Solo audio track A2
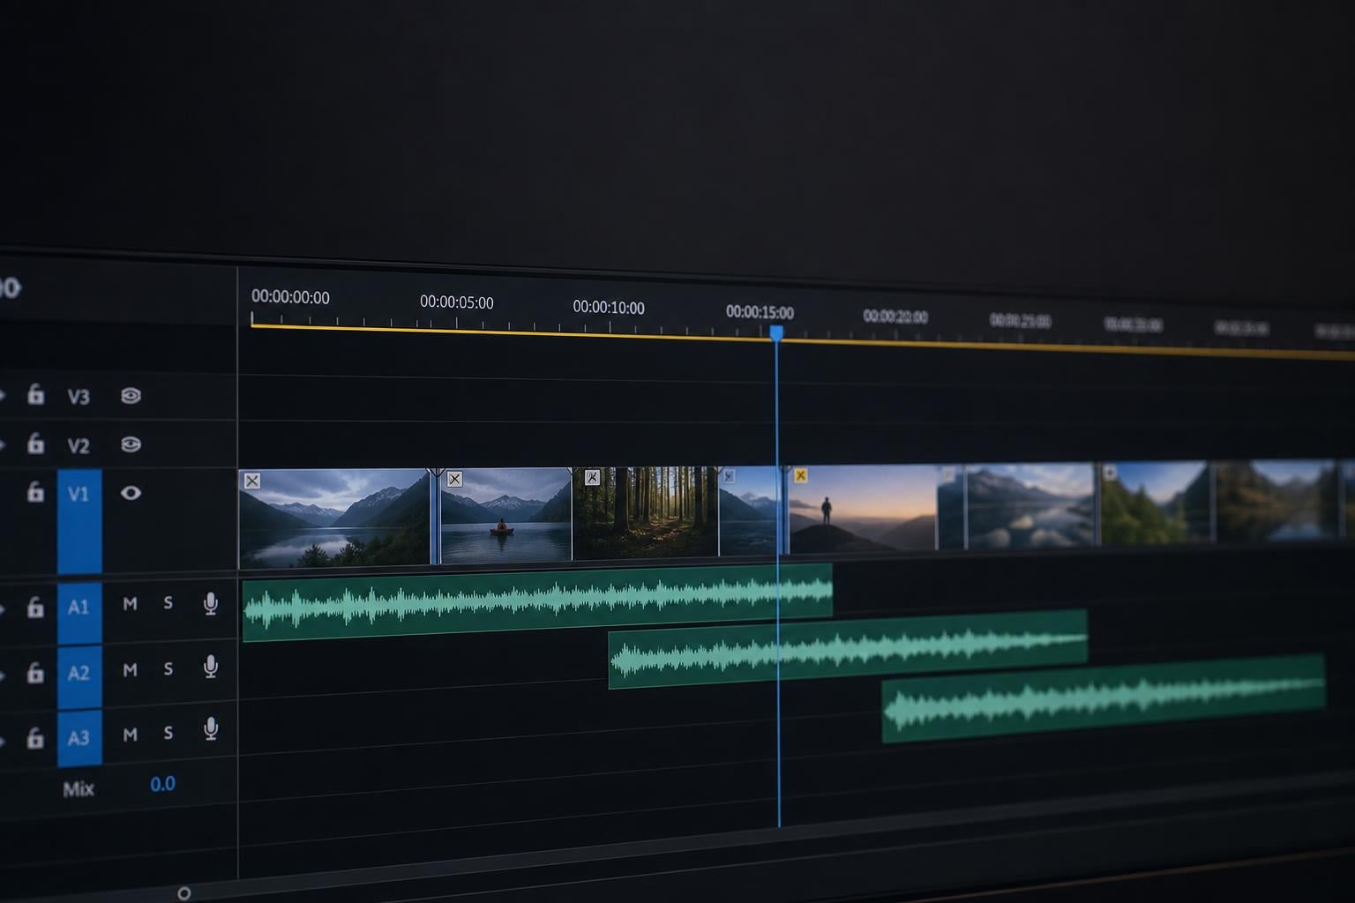This screenshot has width=1355, height=903. [168, 668]
